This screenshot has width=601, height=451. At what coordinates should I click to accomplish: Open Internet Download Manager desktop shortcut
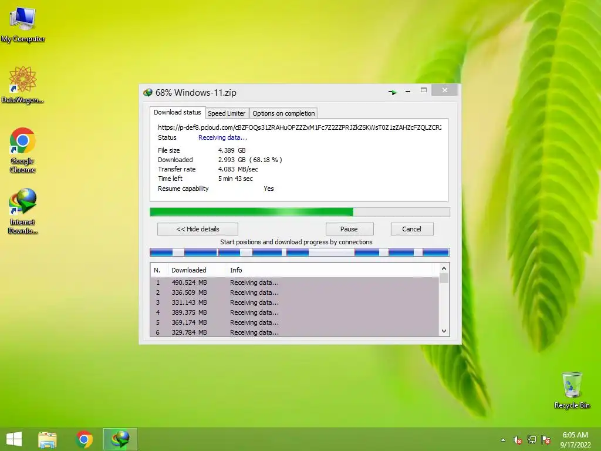pos(23,211)
